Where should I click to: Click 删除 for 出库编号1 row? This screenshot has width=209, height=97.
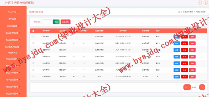pos(192,37)
